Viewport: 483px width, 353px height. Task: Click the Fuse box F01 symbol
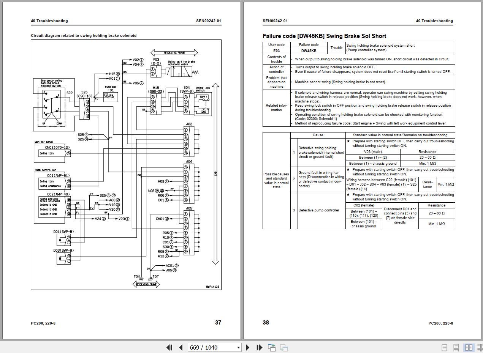pyautogui.click(x=111, y=95)
